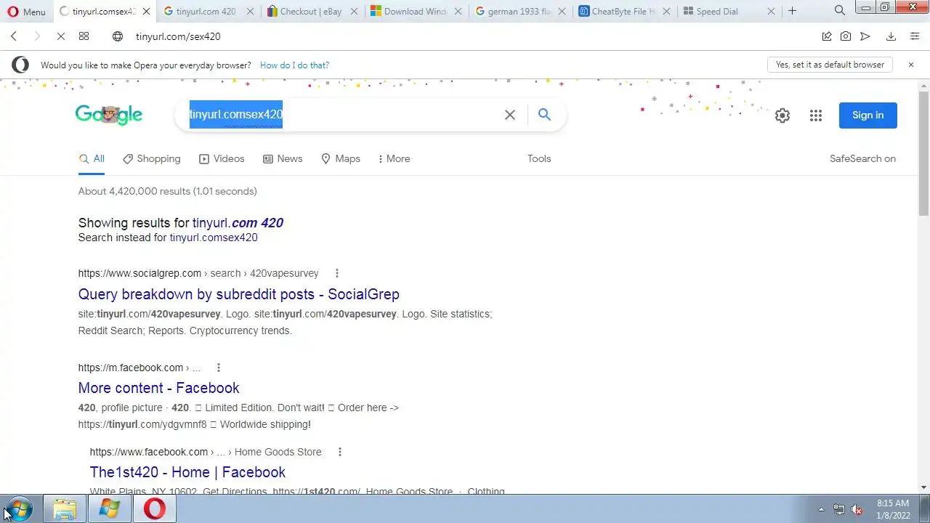Open a new tab with plus button
Screen dimensions: 930x523
(792, 11)
